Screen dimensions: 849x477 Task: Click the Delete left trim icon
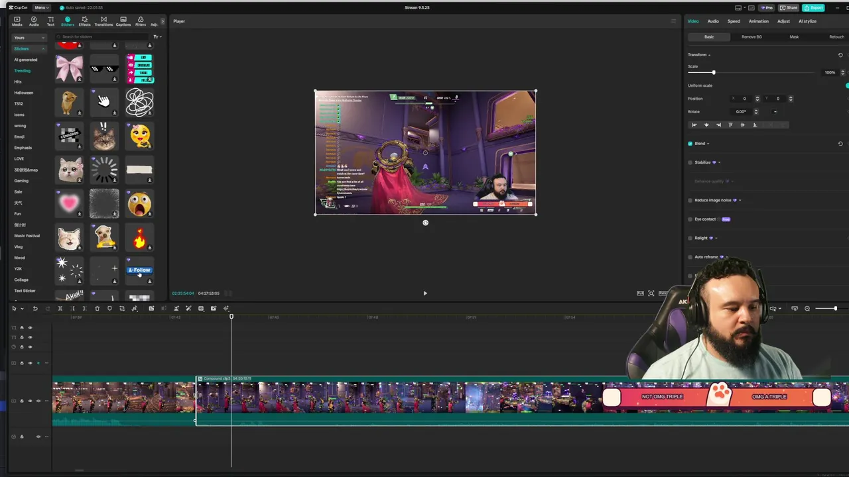click(x=72, y=308)
